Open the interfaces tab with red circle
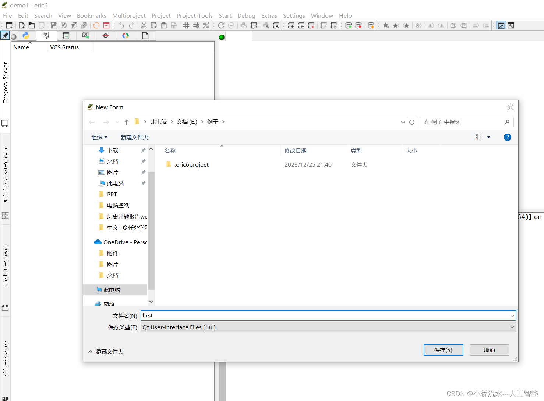Image resolution: width=544 pixels, height=401 pixels. [106, 36]
